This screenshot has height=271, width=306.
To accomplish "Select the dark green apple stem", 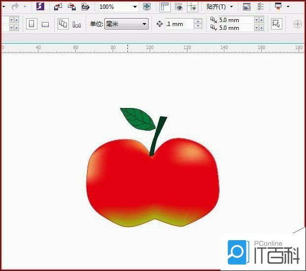I will click(158, 136).
